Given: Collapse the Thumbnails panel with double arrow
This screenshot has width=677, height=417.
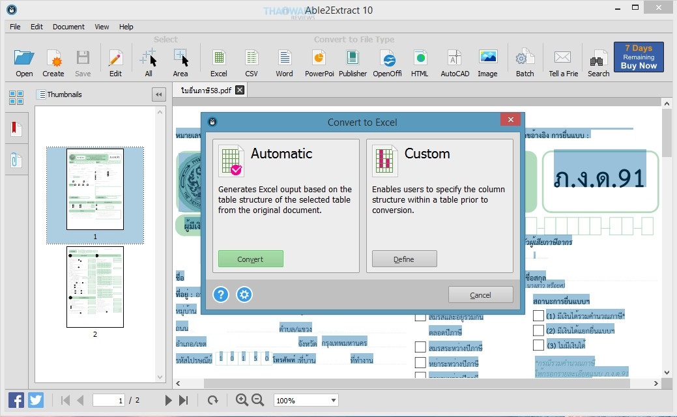Looking at the screenshot, I should click(158, 94).
